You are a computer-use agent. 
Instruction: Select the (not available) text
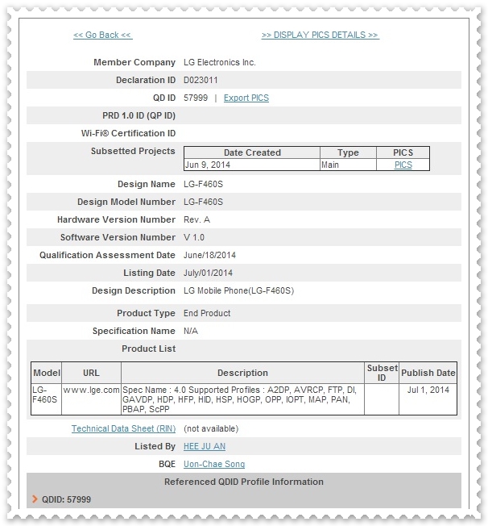pyautogui.click(x=211, y=428)
